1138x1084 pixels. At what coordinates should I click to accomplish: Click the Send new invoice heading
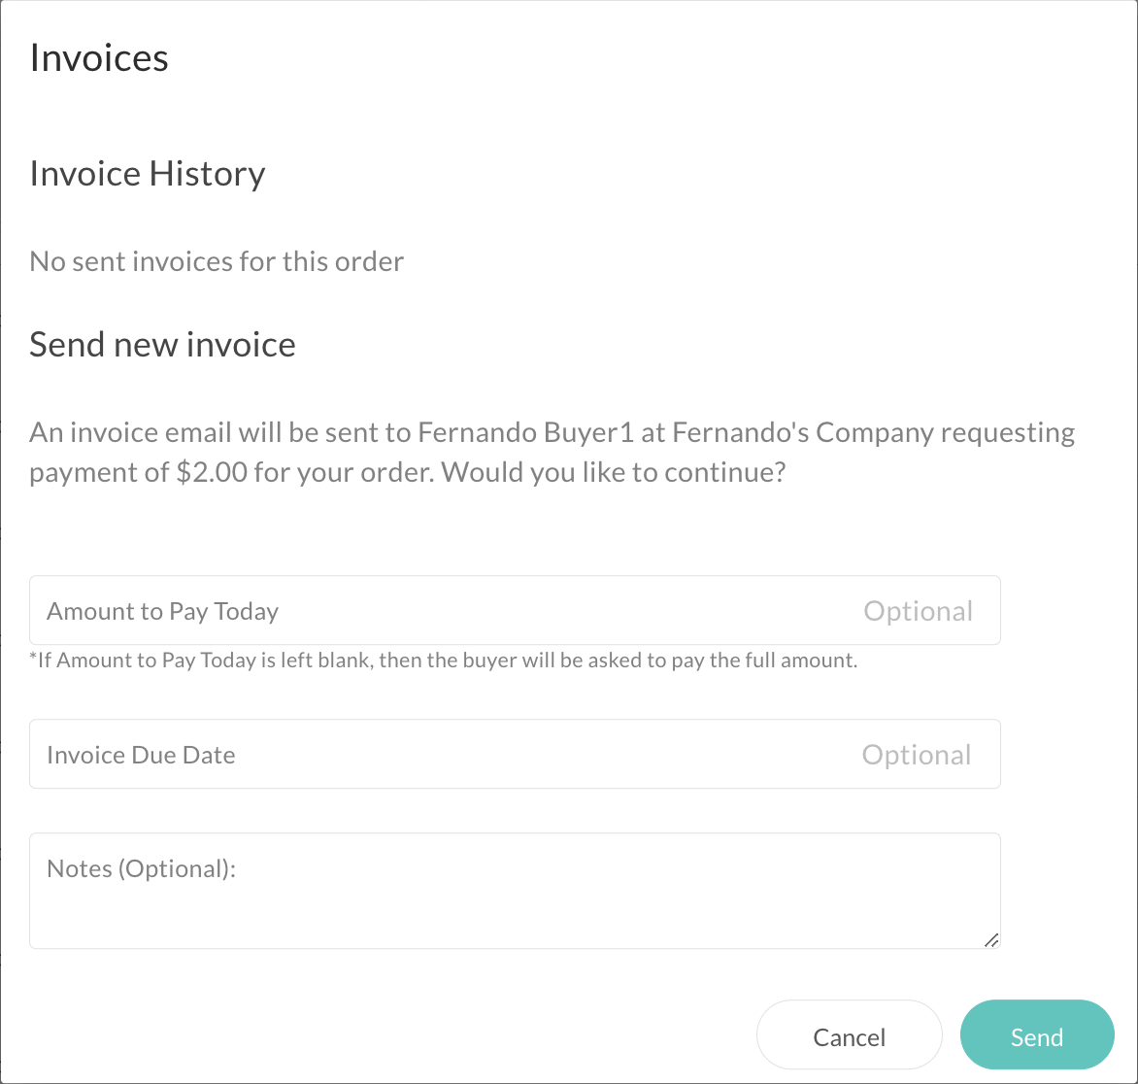(162, 345)
